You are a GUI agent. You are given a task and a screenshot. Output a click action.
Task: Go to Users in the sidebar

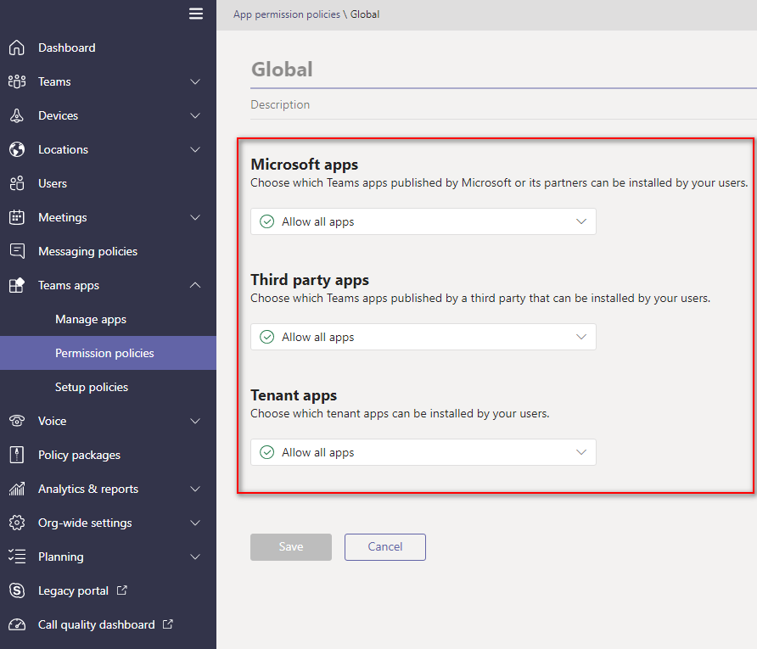[53, 183]
